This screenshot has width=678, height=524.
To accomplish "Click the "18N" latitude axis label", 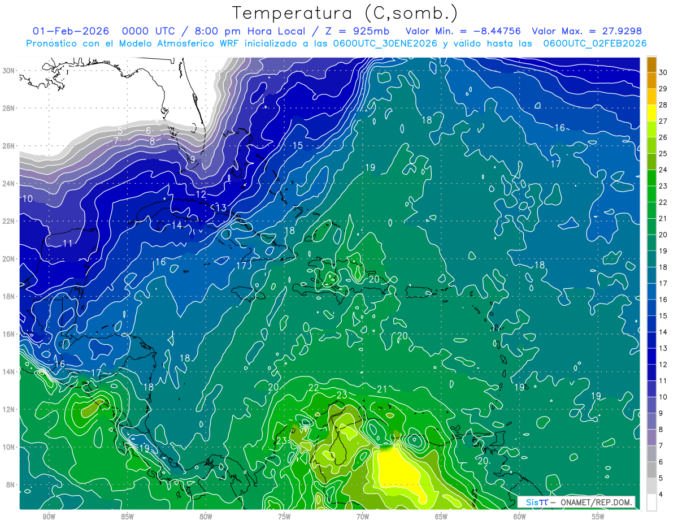I will click(10, 296).
